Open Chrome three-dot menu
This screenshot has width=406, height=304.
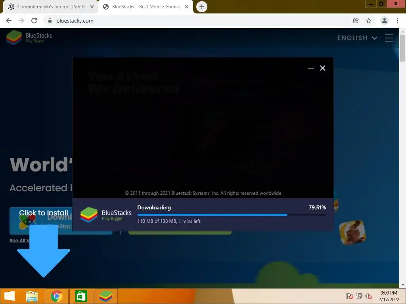coord(397,21)
